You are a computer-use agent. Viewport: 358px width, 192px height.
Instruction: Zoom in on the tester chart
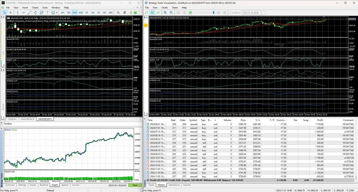[x=165, y=13]
